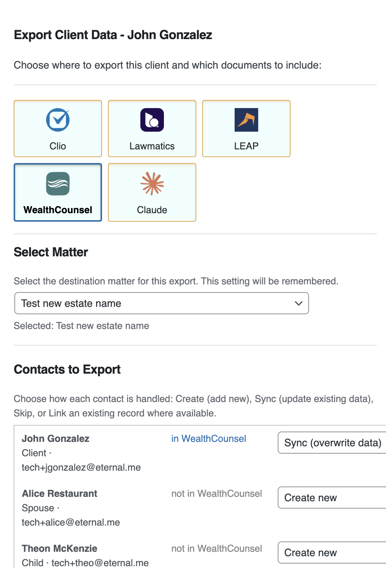Open John Gonzalez's Sync (overwrite data) dropdown
The image size is (386, 568).
click(x=332, y=443)
